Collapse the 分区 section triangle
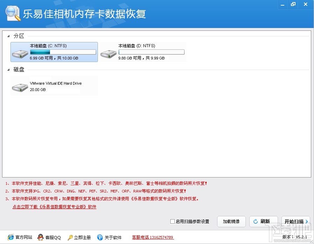This screenshot has width=314, height=244. [8, 36]
